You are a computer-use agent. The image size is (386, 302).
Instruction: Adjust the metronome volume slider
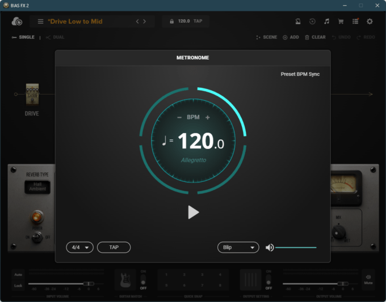(296, 248)
